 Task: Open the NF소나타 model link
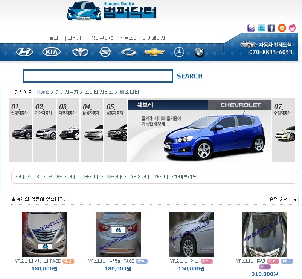click(116, 176)
